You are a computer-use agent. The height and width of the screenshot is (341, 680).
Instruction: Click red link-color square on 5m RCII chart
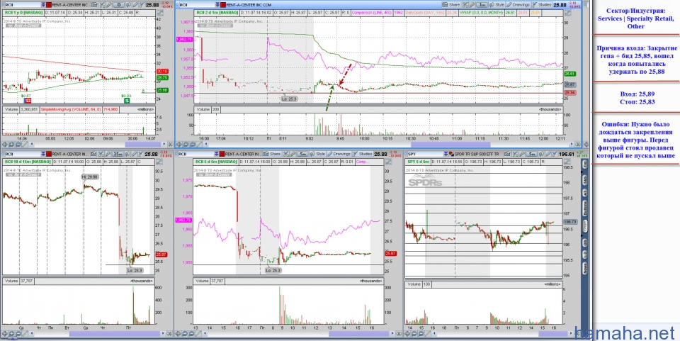tap(222, 154)
